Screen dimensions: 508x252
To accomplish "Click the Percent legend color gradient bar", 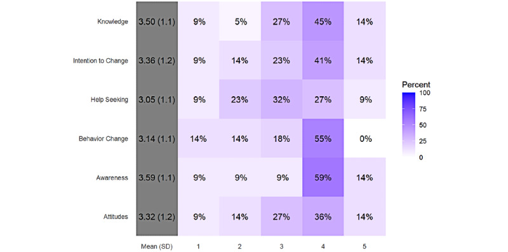I will click(x=408, y=125).
